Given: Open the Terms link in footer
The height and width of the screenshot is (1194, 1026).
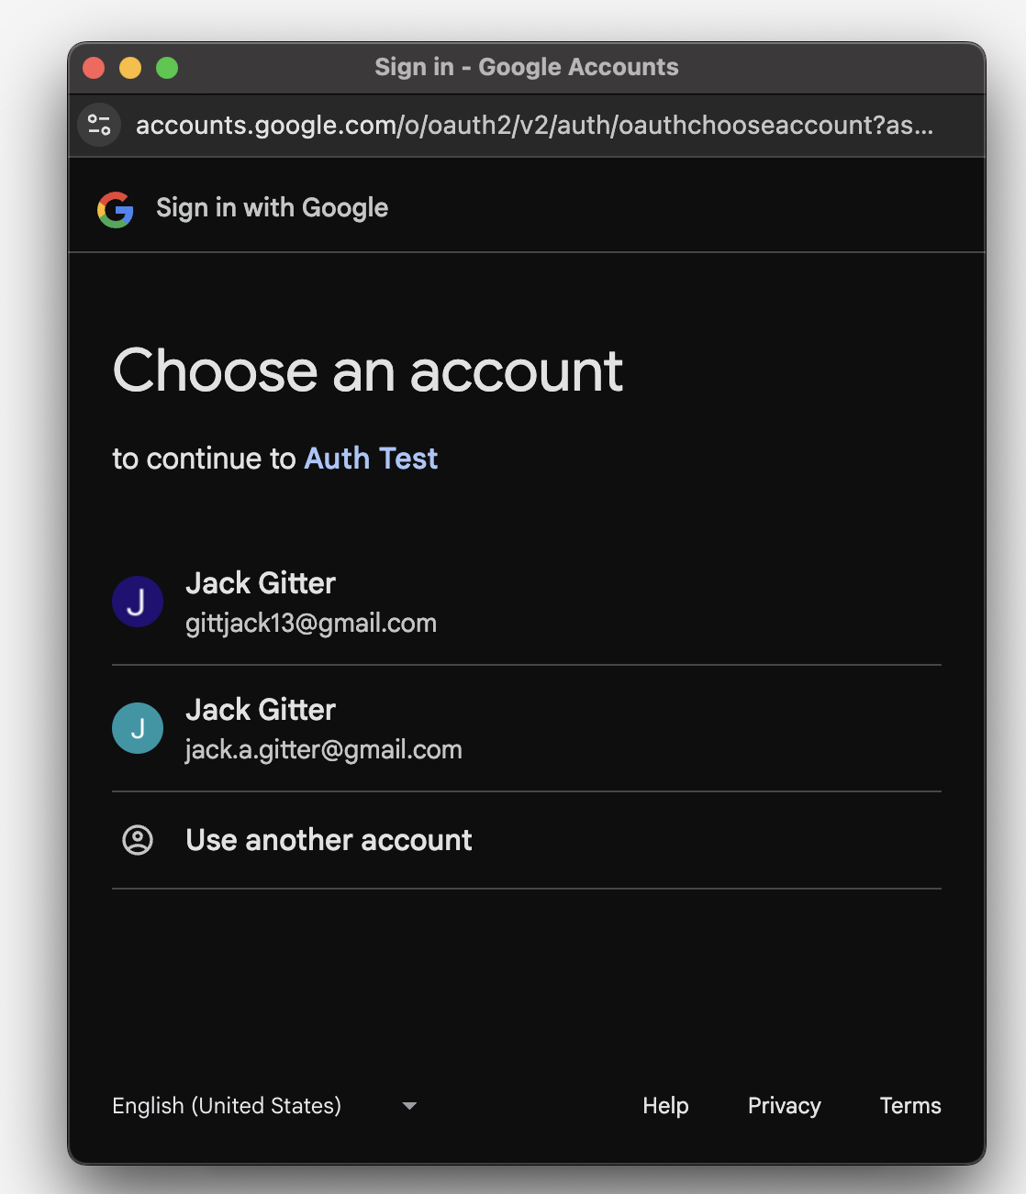Looking at the screenshot, I should pos(910,1106).
